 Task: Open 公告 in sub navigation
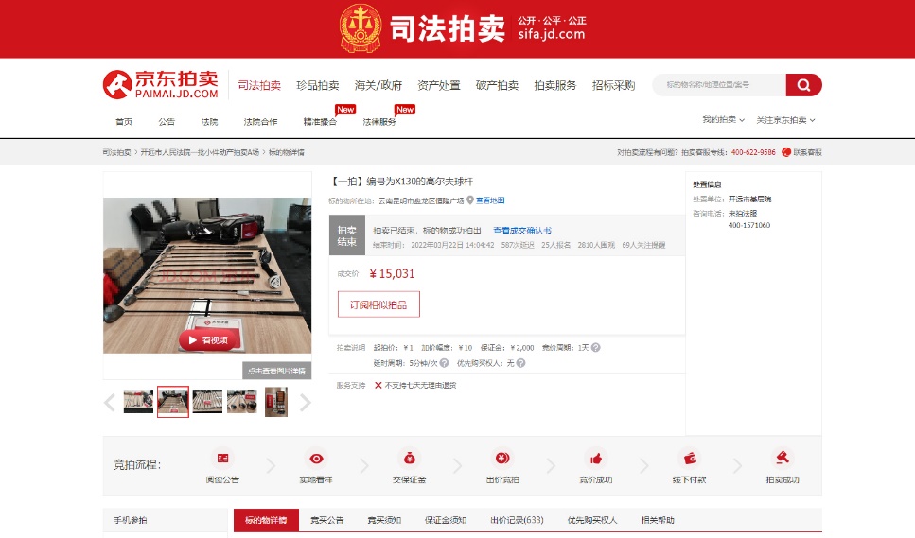(167, 121)
